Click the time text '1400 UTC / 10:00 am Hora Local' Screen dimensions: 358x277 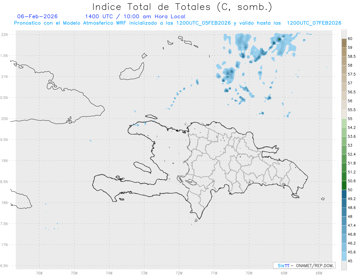click(135, 16)
